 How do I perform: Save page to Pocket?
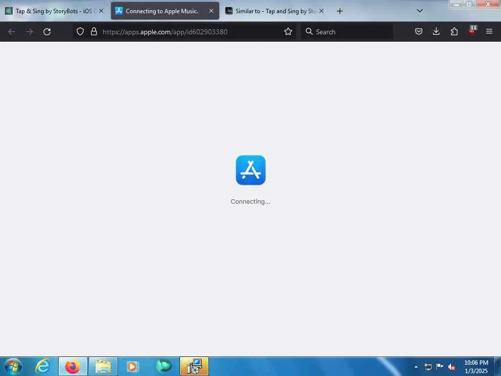coord(419,31)
